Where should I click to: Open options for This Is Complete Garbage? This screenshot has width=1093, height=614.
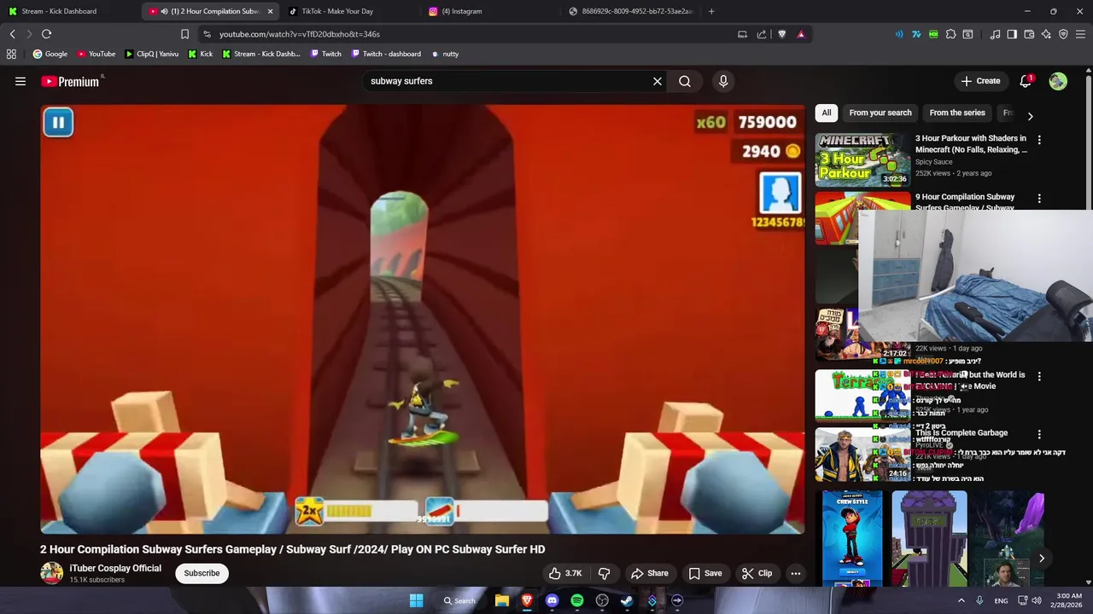[x=1039, y=435]
